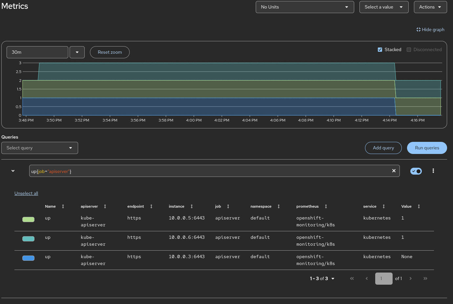Screen dimensions: 453x304
Task: Toggle the green series swatch for 10.0.0.5
Action: [28, 219]
